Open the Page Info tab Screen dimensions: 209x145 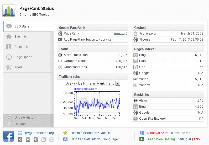[28, 47]
